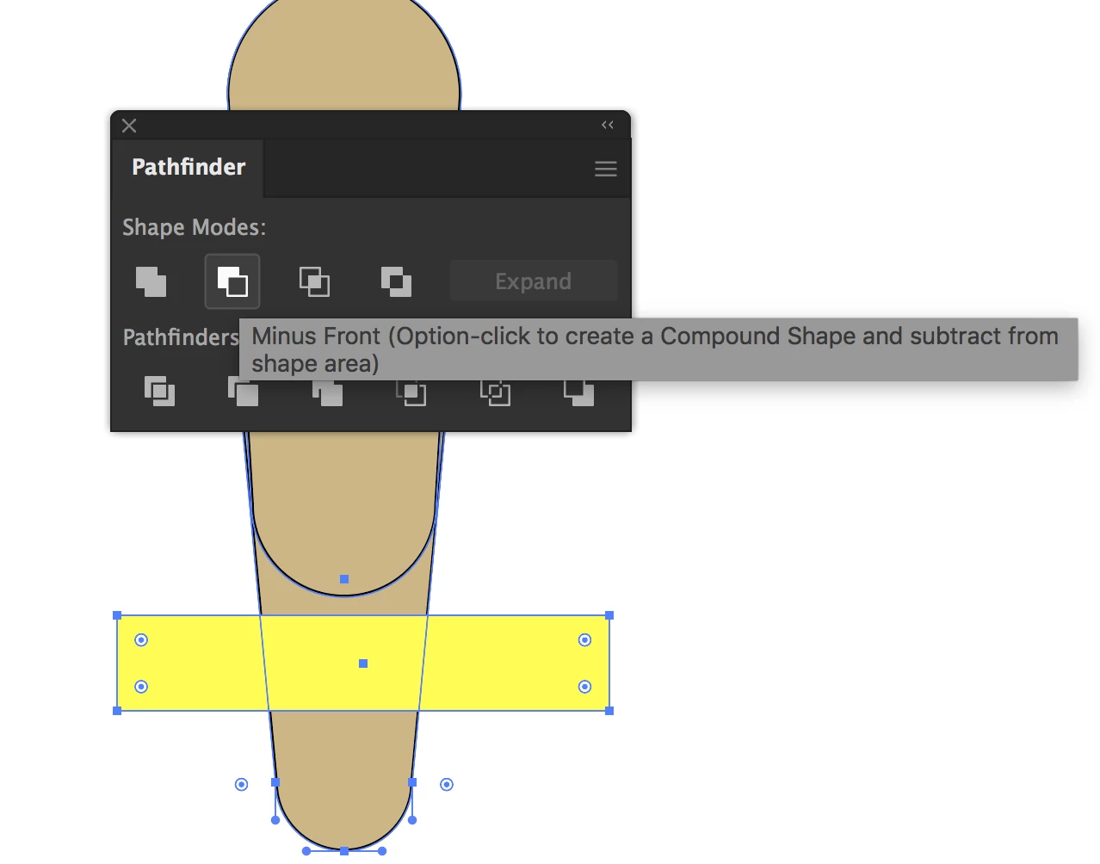Image resolution: width=1100 pixels, height=864 pixels.
Task: Click the Minus Back pathfinder icon
Action: (578, 393)
